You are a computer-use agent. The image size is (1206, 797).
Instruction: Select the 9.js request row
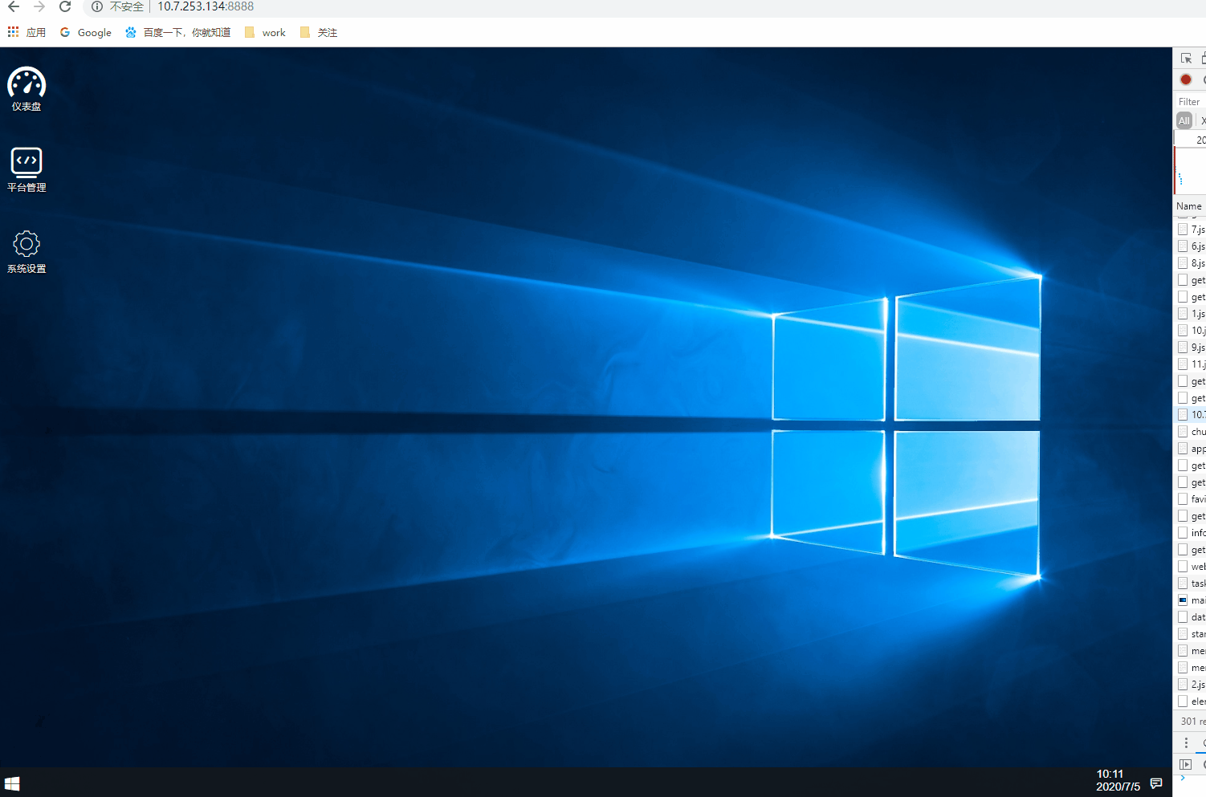click(1191, 348)
